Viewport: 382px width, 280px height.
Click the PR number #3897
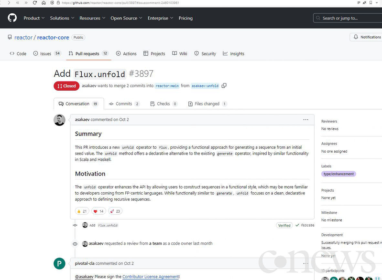pyautogui.click(x=141, y=73)
